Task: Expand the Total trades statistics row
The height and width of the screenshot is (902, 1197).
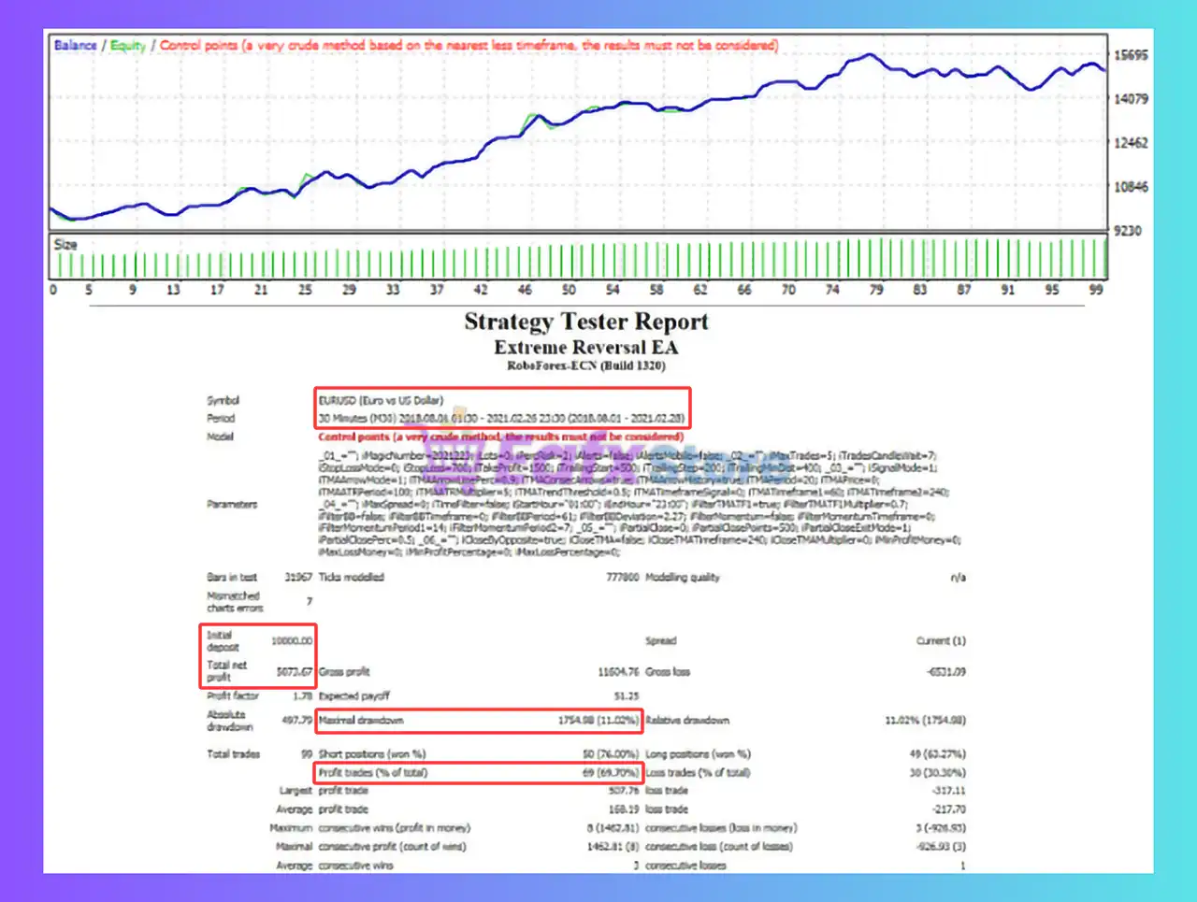Action: (x=232, y=753)
